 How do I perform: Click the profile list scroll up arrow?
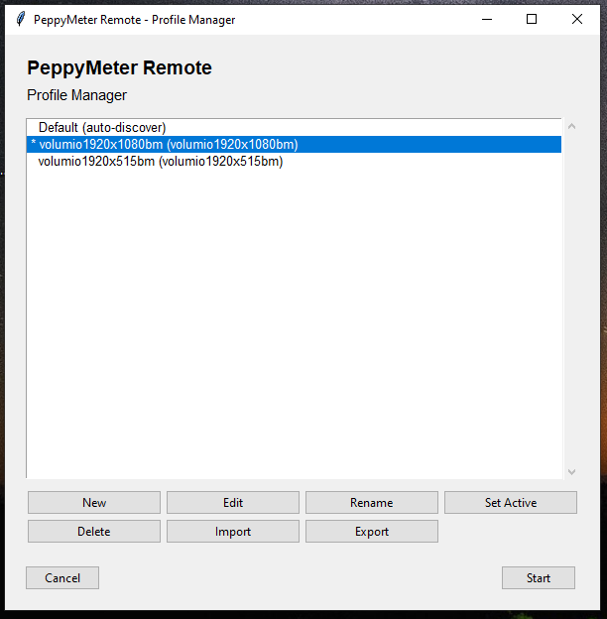coord(570,127)
